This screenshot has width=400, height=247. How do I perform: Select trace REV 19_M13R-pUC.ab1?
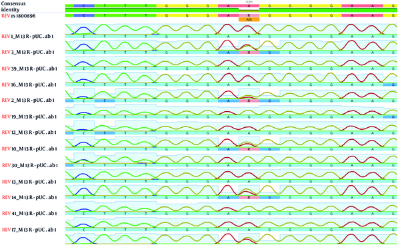pos(29,117)
